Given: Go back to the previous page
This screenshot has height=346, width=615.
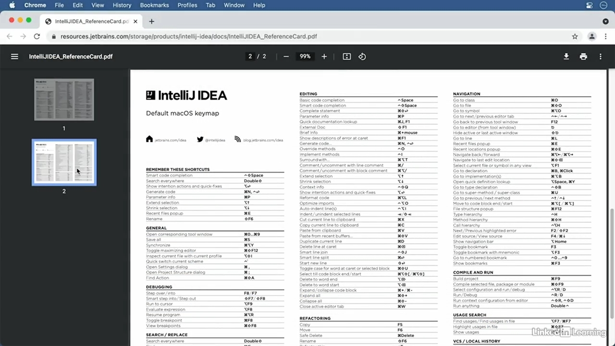Looking at the screenshot, I should [9, 37].
